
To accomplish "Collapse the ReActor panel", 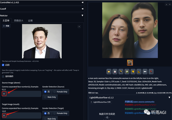I will pyautogui.click(x=82, y=15).
